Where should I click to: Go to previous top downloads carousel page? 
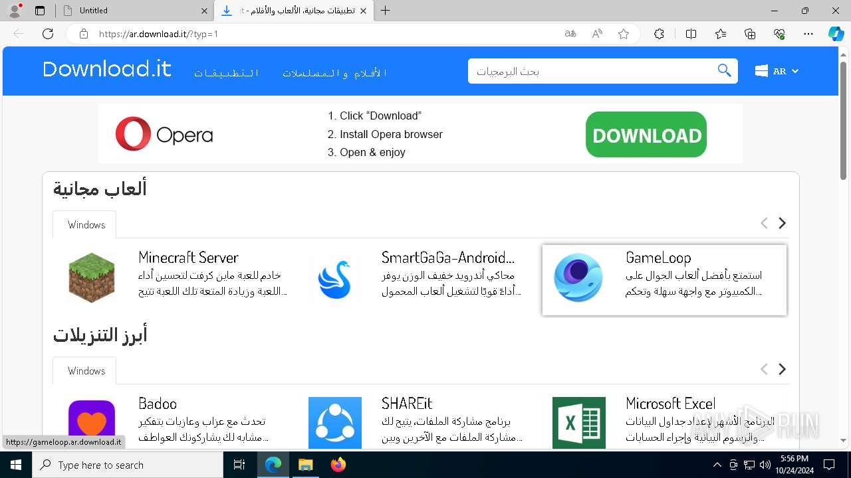(x=764, y=369)
